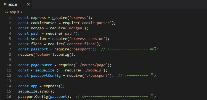207x100 pixels.
Task: Click line number 13 in gutter
Action: click(x=9, y=81)
